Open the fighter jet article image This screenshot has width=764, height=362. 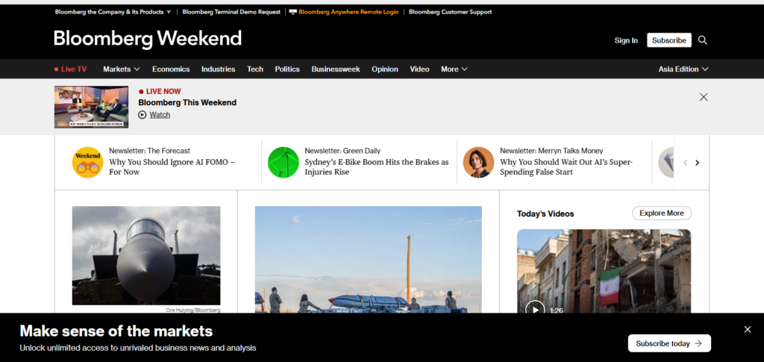pyautogui.click(x=146, y=256)
